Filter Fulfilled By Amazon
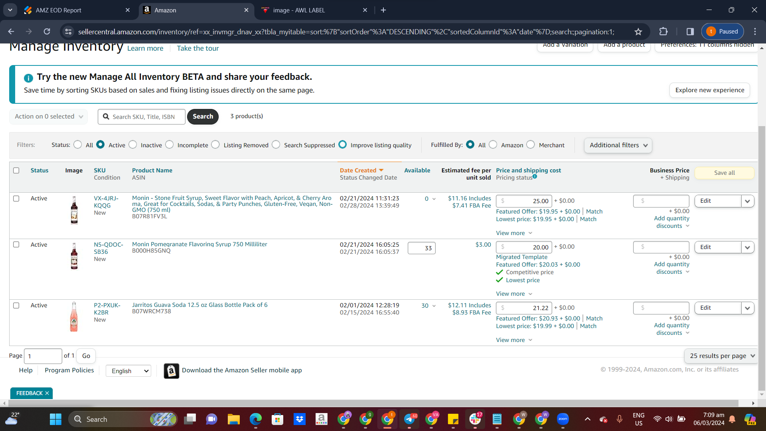 click(493, 144)
